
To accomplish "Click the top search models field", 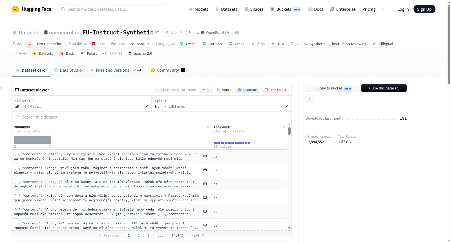I will tap(112, 9).
